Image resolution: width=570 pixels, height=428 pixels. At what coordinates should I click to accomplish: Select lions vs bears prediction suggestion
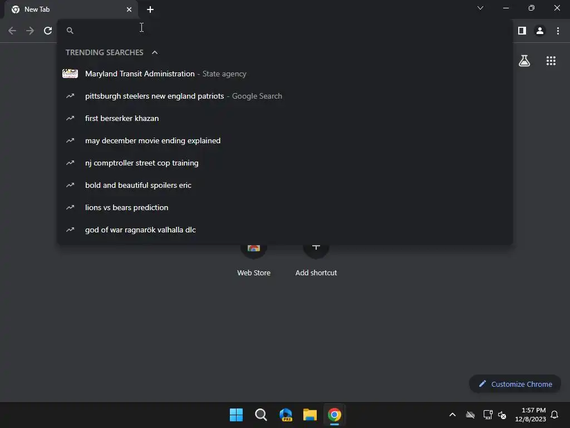(x=285, y=207)
